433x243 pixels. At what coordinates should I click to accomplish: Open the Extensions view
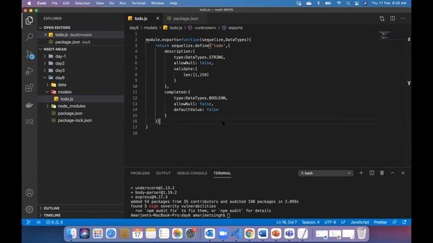(29, 88)
